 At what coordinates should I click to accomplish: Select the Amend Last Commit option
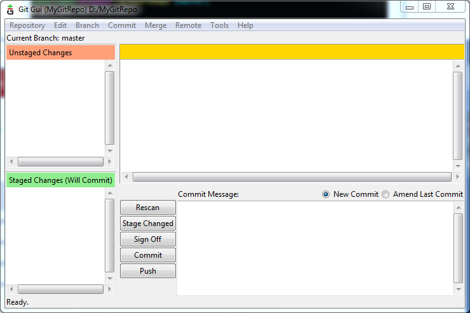coord(386,194)
